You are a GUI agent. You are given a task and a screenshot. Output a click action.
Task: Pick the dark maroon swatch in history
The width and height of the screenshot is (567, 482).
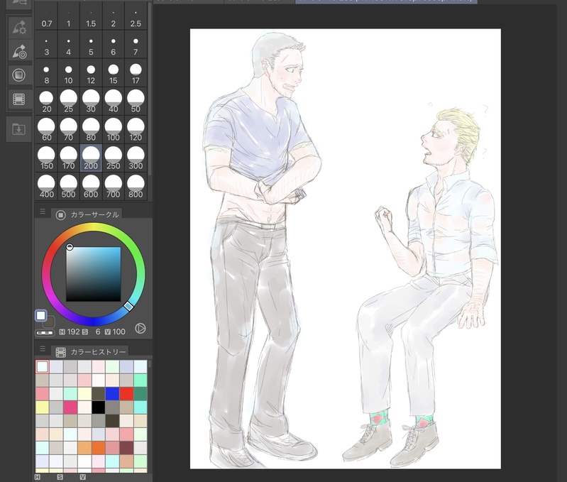(x=126, y=448)
